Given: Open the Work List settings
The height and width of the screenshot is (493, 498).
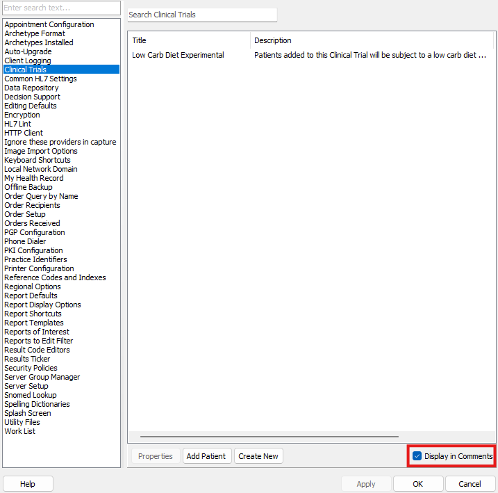Looking at the screenshot, I should (x=19, y=431).
